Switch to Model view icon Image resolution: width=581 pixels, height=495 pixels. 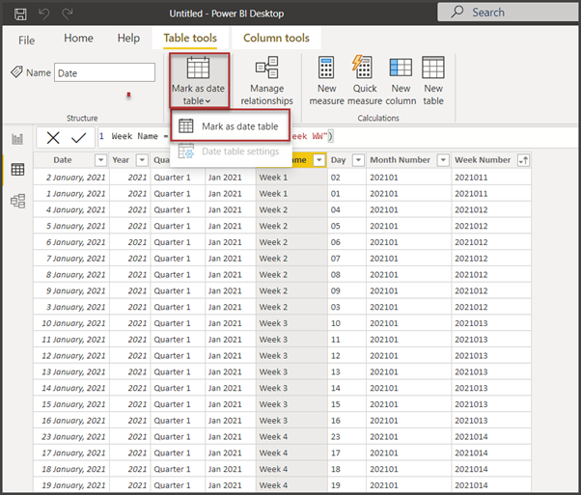(17, 201)
